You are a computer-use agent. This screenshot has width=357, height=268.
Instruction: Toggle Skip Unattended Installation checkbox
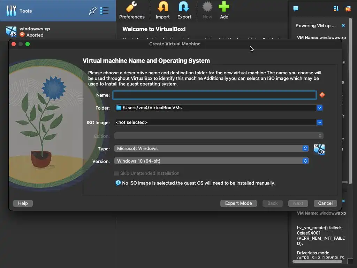(116, 173)
